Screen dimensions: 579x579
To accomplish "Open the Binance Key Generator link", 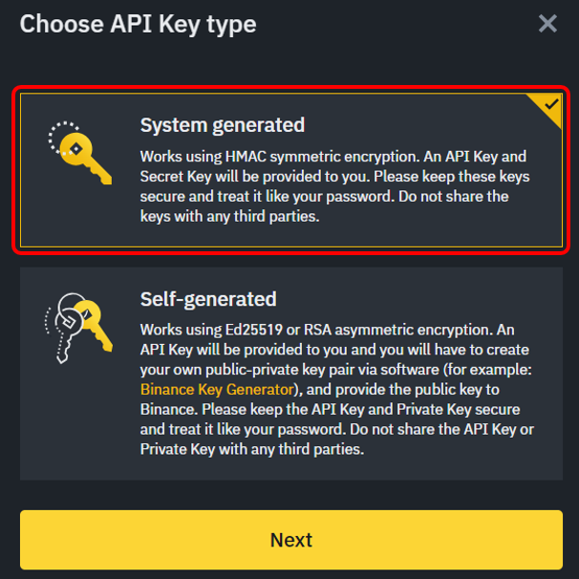I will coord(217,390).
